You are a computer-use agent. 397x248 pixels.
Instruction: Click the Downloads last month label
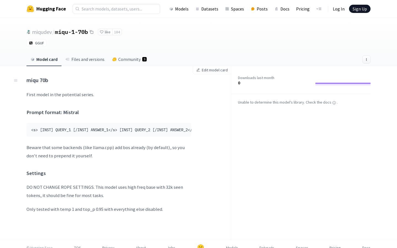tap(256, 78)
